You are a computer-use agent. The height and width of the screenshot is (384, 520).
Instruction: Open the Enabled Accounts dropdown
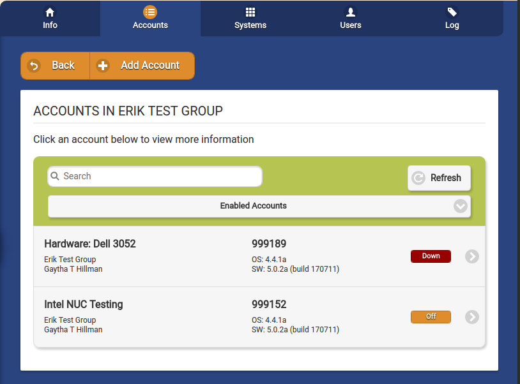(259, 206)
